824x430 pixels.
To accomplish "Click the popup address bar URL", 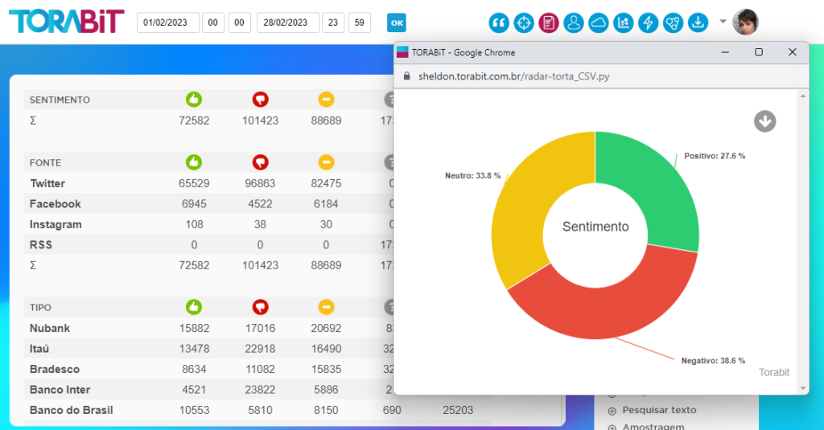I will pyautogui.click(x=513, y=76).
